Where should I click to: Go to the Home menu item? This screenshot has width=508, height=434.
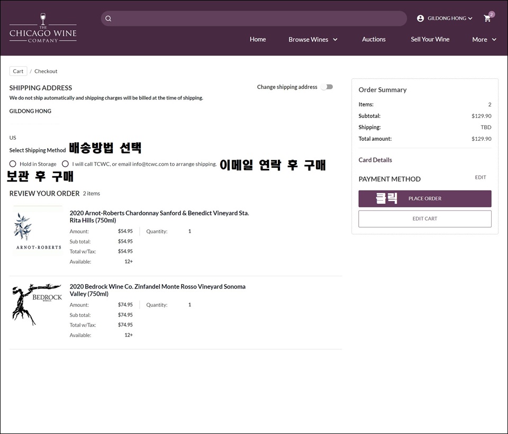click(x=258, y=39)
